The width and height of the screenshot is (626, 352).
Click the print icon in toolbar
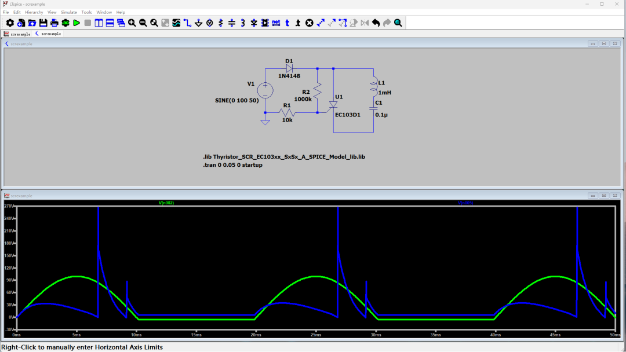tap(54, 23)
